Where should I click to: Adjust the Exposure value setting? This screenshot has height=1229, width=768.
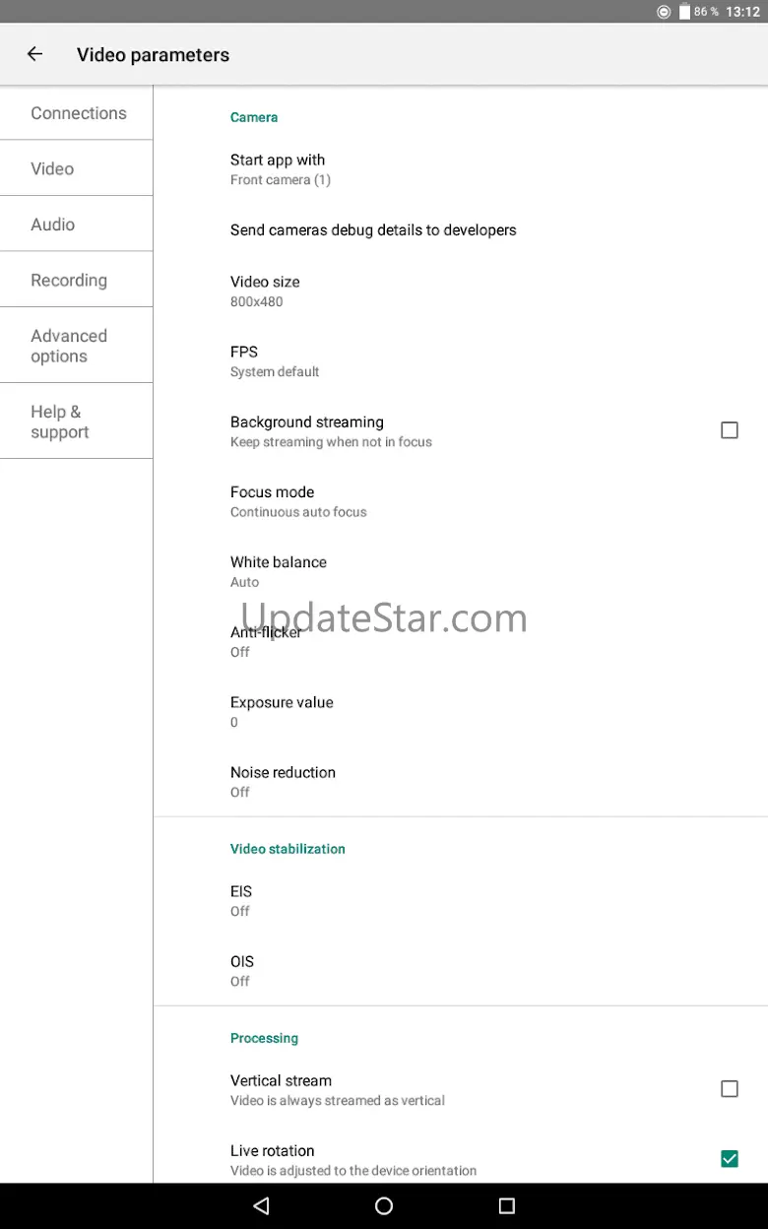click(282, 711)
